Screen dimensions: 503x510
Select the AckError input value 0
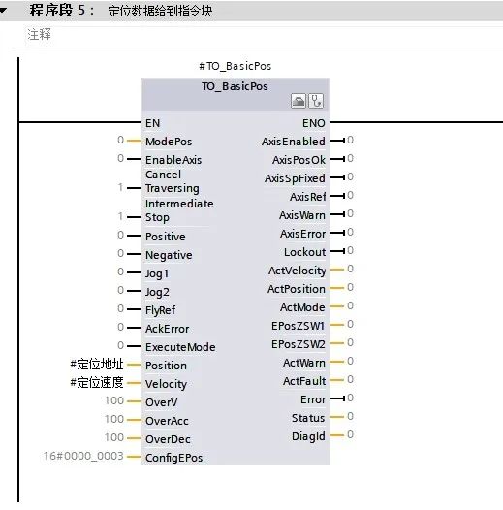[x=120, y=327]
